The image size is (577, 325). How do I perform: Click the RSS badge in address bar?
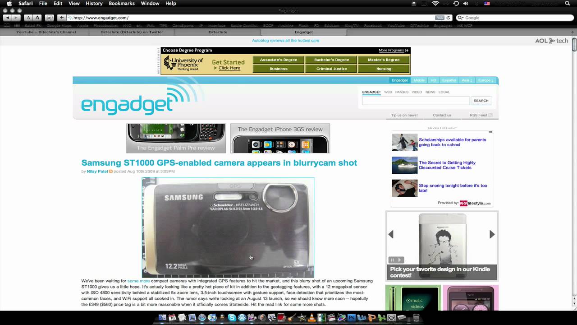coord(439,18)
